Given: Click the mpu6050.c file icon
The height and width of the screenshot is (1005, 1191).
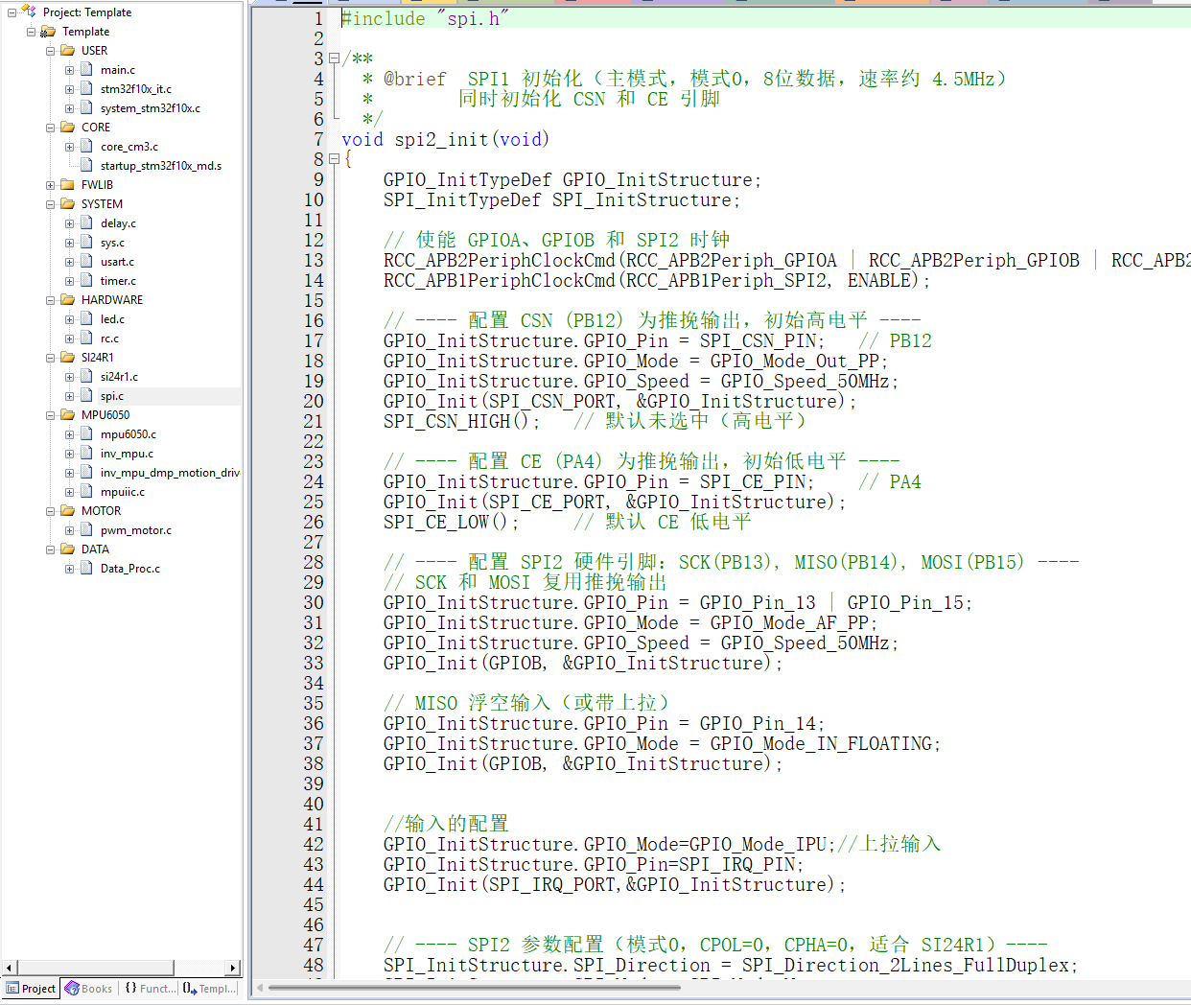Looking at the screenshot, I should click(86, 433).
